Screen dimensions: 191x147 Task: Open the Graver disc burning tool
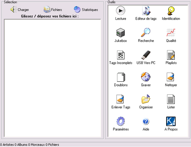[146, 79]
